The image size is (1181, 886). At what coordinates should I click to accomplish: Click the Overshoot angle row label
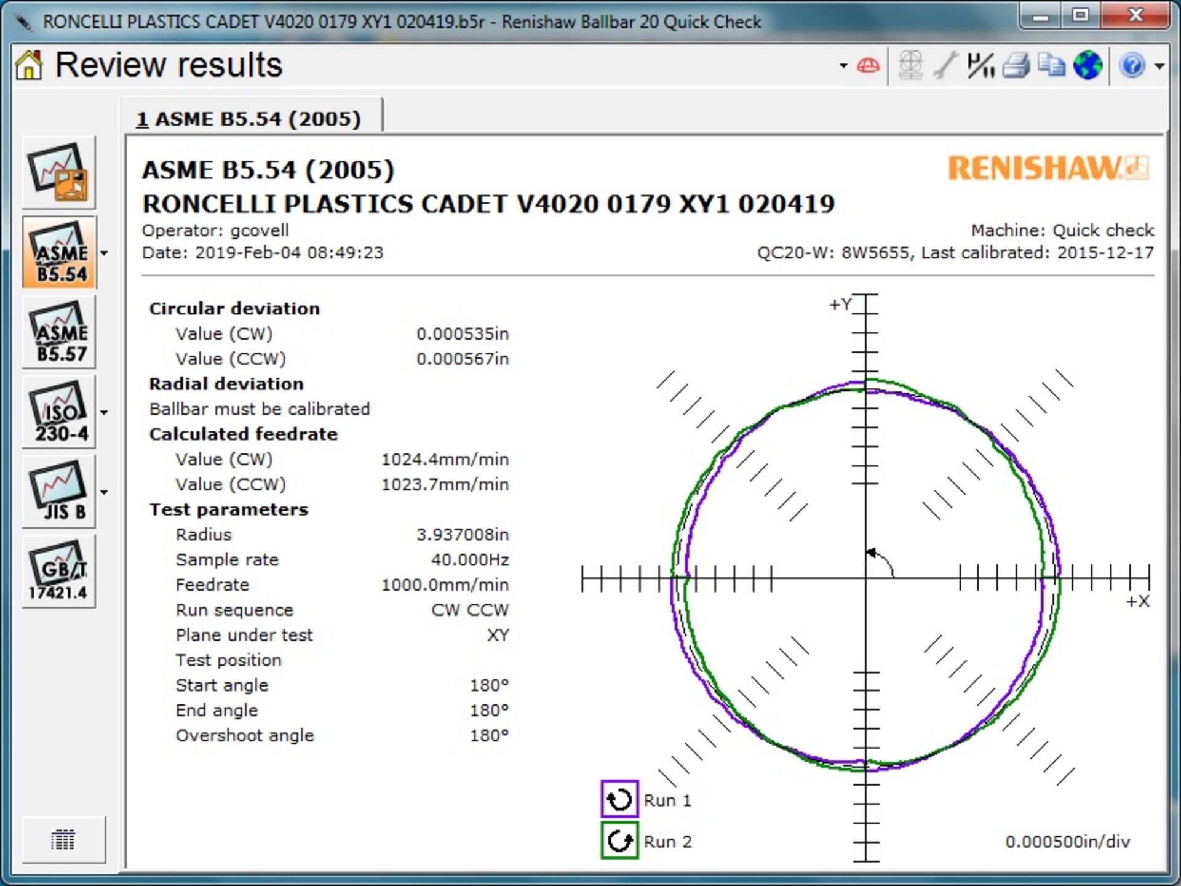(245, 736)
